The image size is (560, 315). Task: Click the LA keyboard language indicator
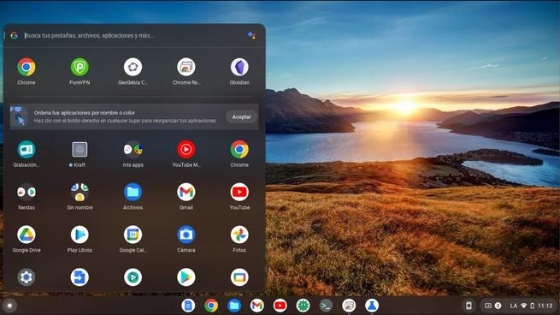(x=514, y=306)
